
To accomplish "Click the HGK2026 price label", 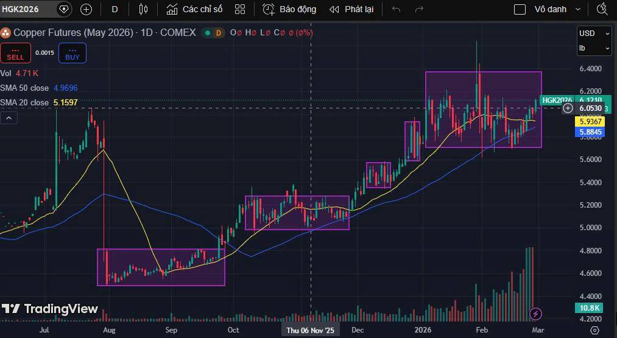I will point(557,100).
